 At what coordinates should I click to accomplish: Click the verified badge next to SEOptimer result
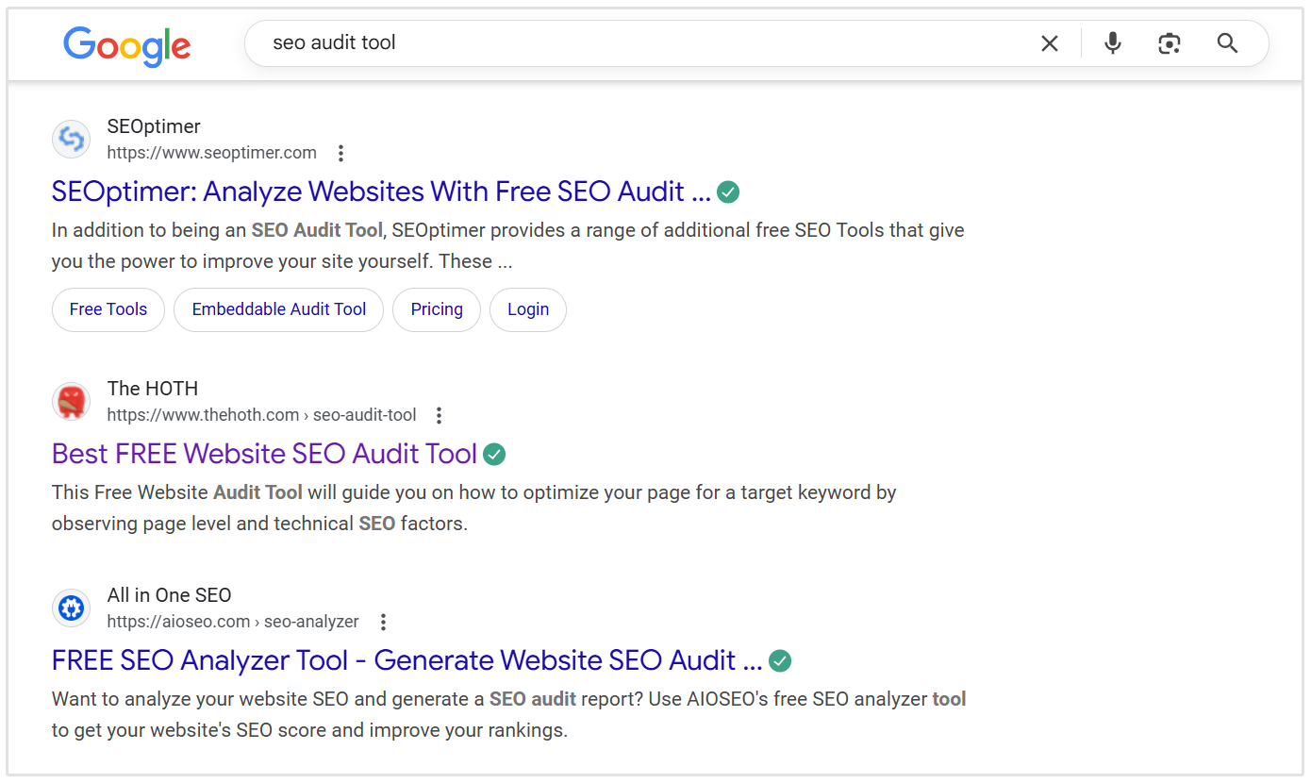[x=727, y=192]
